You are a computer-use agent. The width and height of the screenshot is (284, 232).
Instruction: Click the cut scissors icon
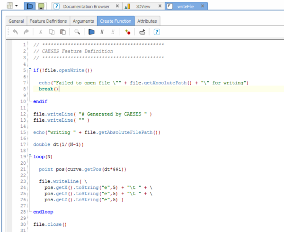pos(40,32)
